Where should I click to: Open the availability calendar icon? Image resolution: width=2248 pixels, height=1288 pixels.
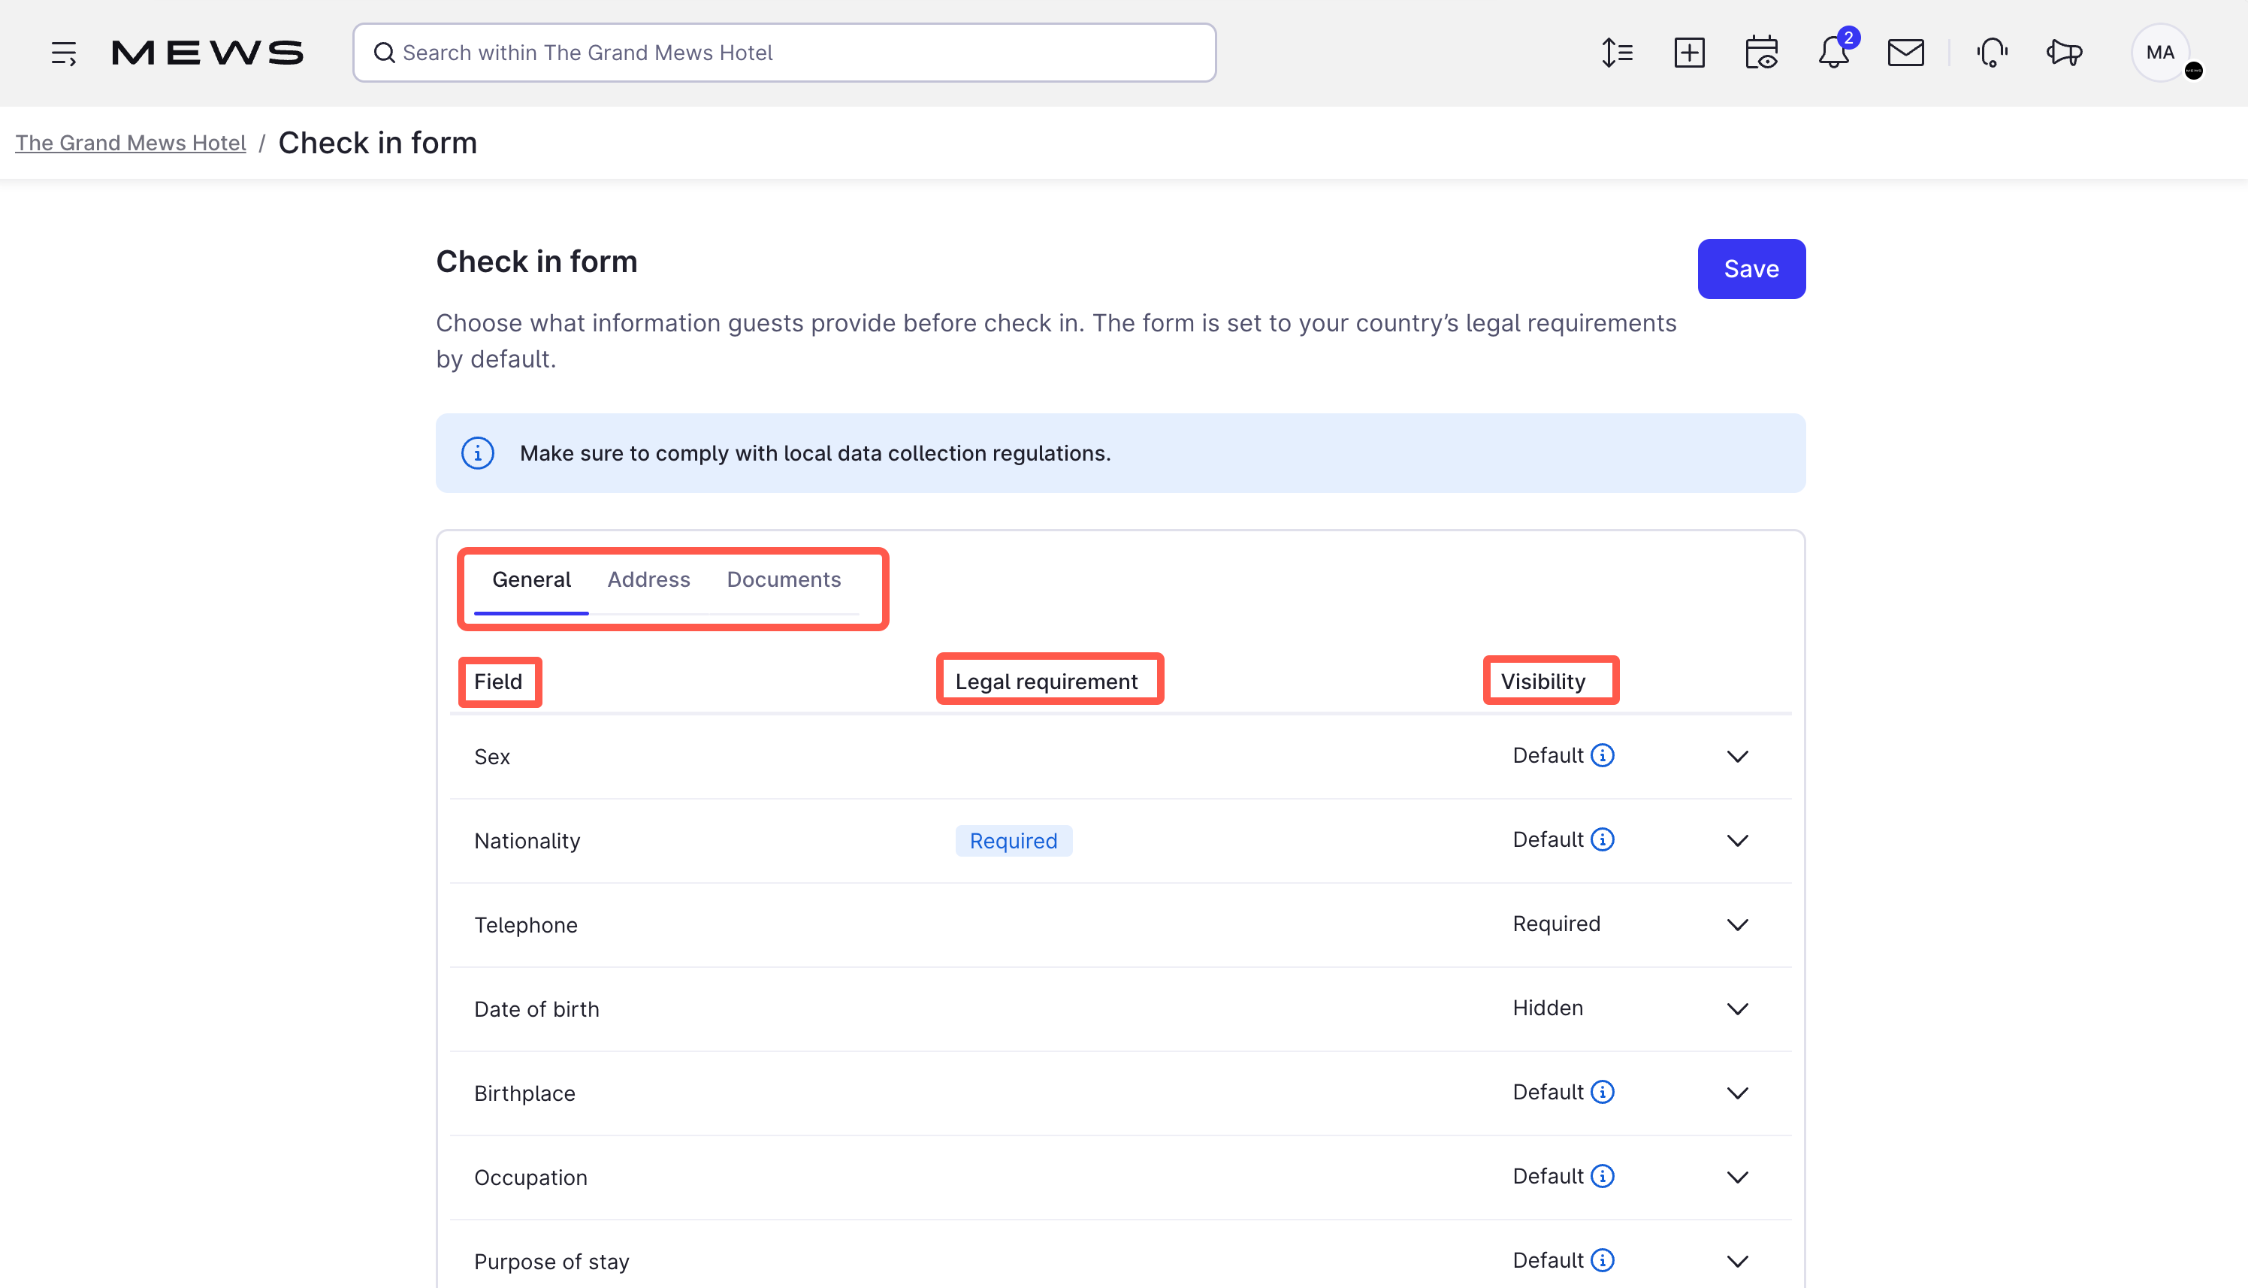[x=1760, y=53]
